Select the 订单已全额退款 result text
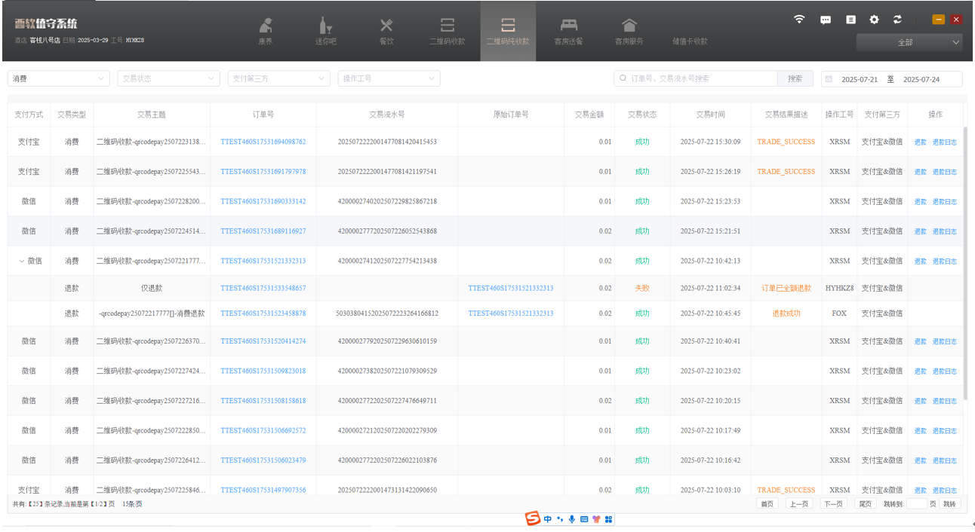The image size is (975, 532). point(786,289)
